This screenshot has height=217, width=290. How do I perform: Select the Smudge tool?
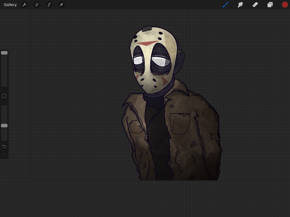click(241, 5)
